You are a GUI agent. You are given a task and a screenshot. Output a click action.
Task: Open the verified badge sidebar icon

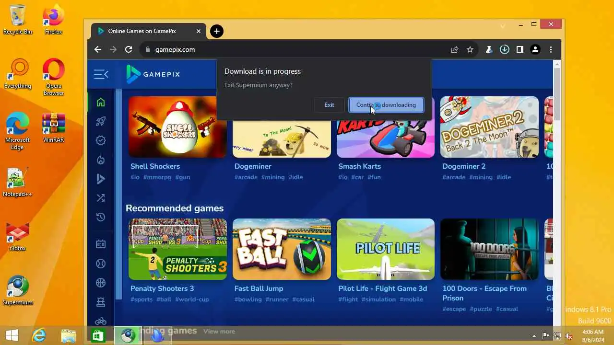[101, 140]
